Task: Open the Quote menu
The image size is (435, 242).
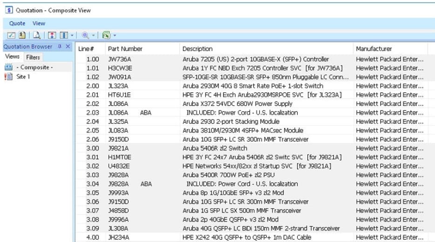Action: pyautogui.click(x=18, y=23)
